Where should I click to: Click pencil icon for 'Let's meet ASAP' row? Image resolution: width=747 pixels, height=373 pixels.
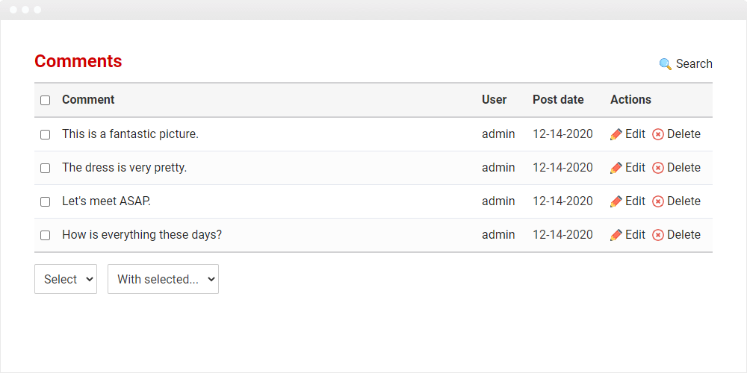616,201
